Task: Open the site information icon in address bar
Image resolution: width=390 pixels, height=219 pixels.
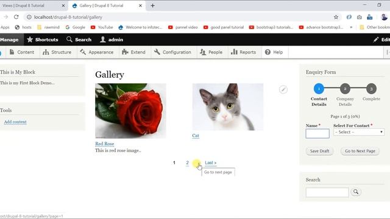Action: pos(29,17)
